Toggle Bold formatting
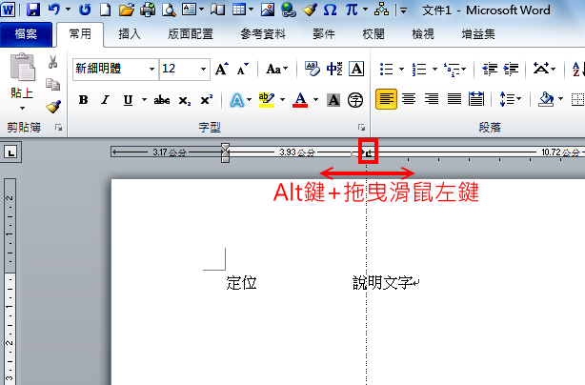Viewport: 585px width, 385px height. click(83, 100)
